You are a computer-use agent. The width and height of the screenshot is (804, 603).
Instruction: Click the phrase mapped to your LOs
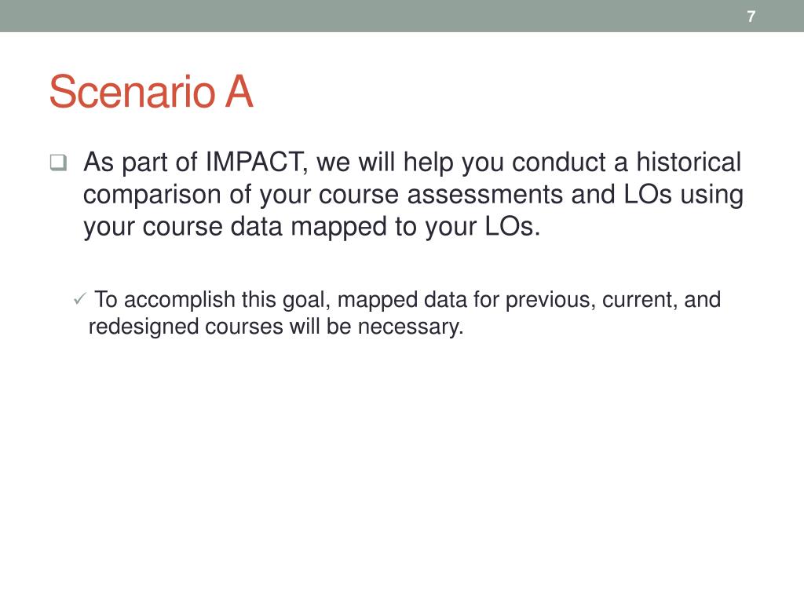pos(415,227)
